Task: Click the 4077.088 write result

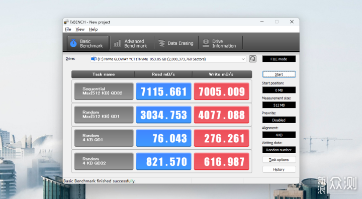Action: (222, 115)
